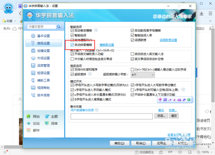Toggle 英文单词后自动补空格 checkbox
Viewport: 215px width, 155px height.
tap(132, 59)
